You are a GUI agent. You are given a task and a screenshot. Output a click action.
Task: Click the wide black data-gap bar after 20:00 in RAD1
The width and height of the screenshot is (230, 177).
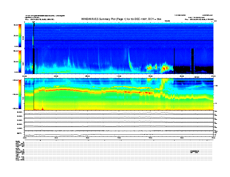[x=193, y=61]
